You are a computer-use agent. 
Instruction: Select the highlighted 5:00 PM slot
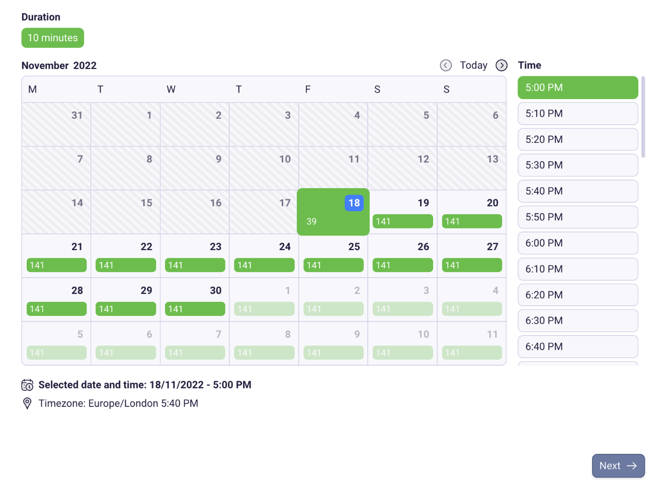578,88
